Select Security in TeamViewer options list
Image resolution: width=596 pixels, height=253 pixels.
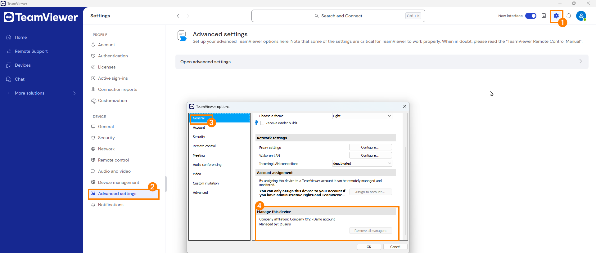point(219,137)
